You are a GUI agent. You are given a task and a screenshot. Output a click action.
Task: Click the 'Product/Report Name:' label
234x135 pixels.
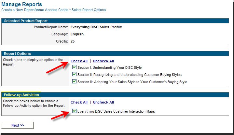tap(51, 27)
